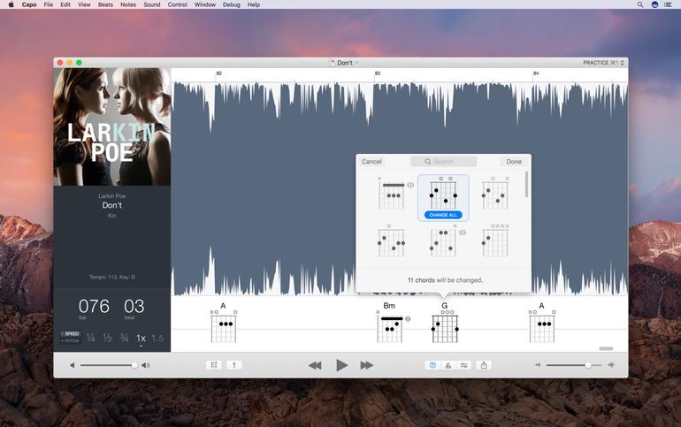Viewport: 681px width, 427px height.
Task: Click the Larkin Poe album artwork
Action: point(112,126)
